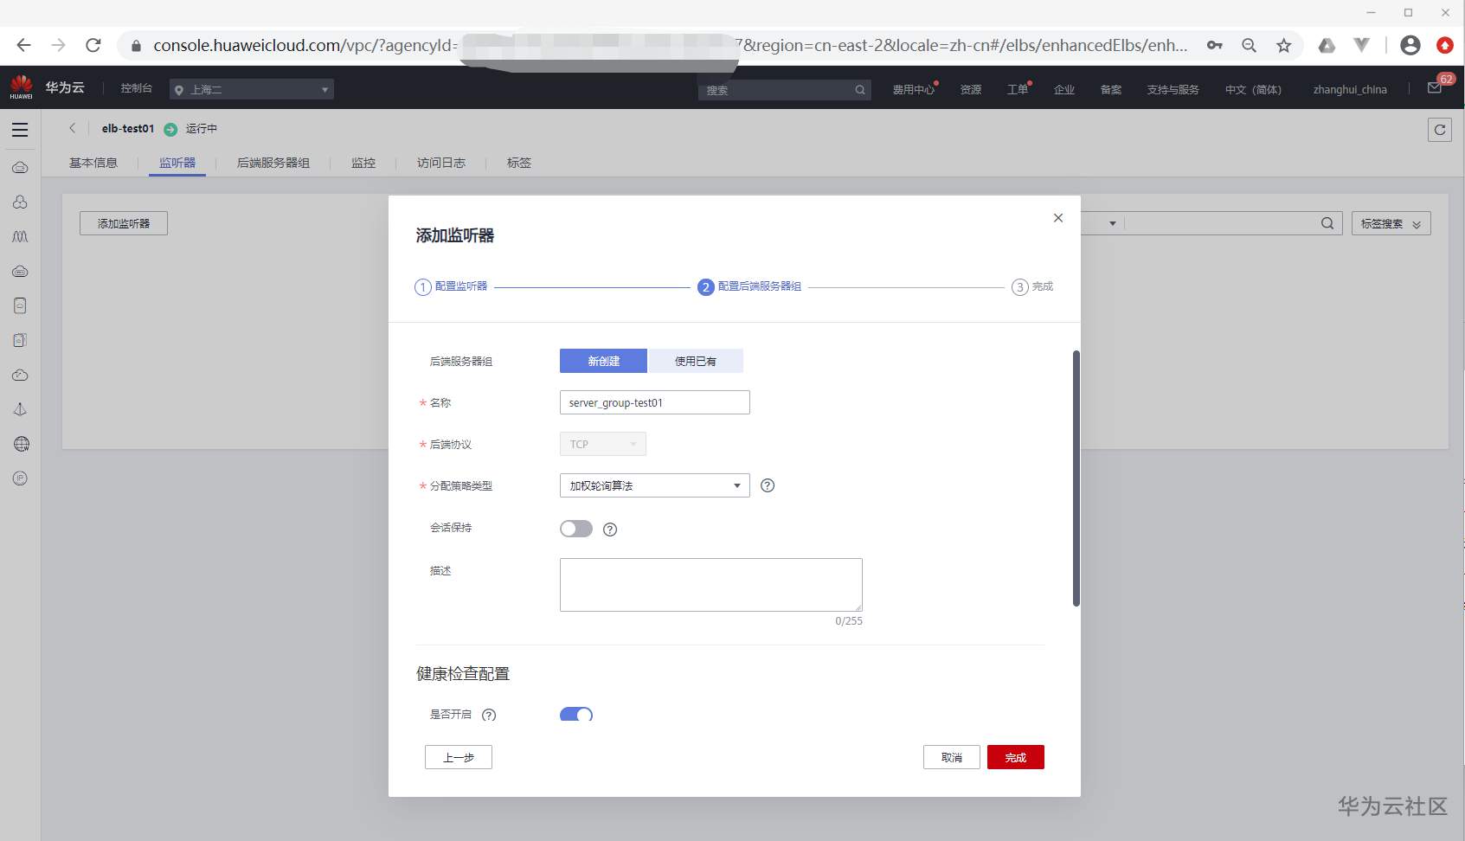The image size is (1465, 841).
Task: Open the mail notifications with 62 badge
Action: click(1436, 87)
